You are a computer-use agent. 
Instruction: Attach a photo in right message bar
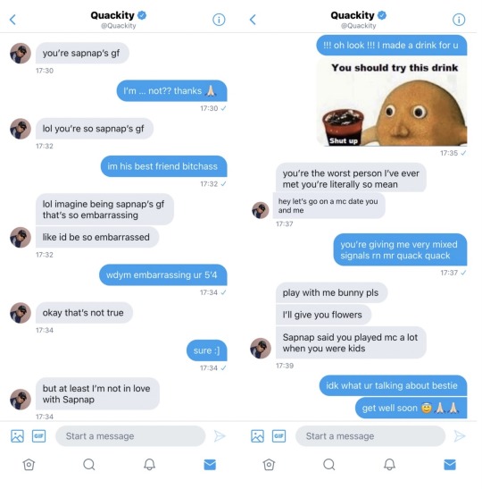coord(257,436)
